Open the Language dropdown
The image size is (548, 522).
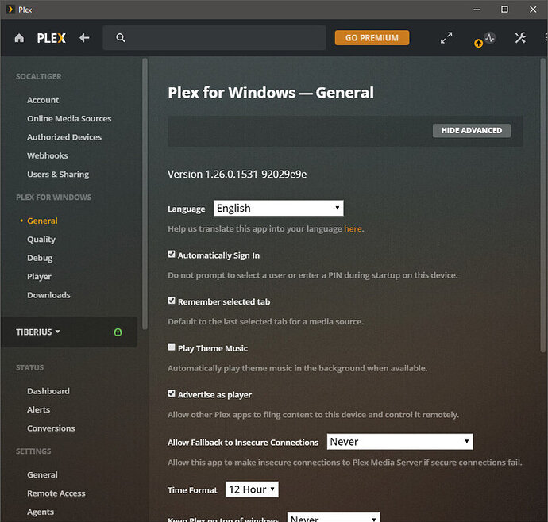pos(279,208)
